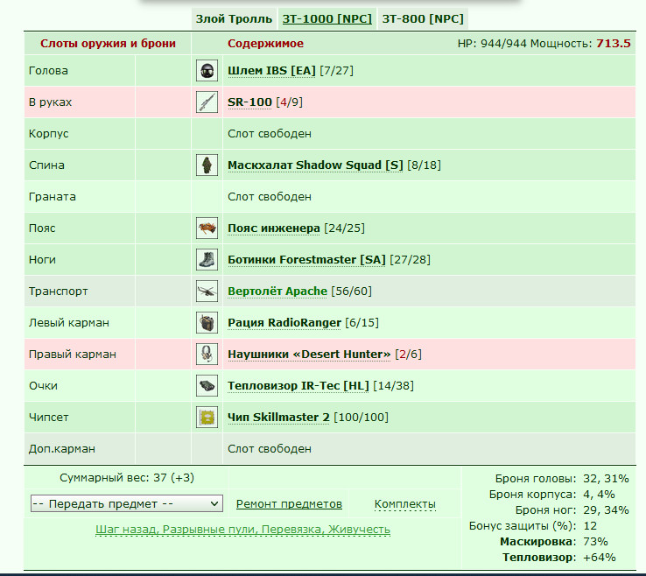646x576 pixels.
Task: Select the Корпус slot label
Action: (49, 133)
